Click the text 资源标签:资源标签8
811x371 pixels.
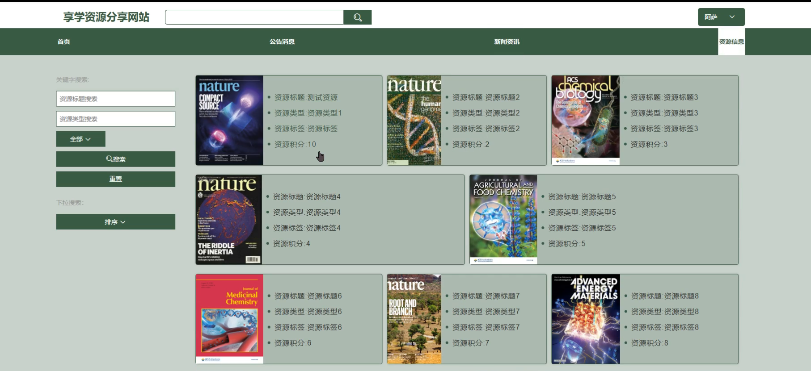click(665, 327)
